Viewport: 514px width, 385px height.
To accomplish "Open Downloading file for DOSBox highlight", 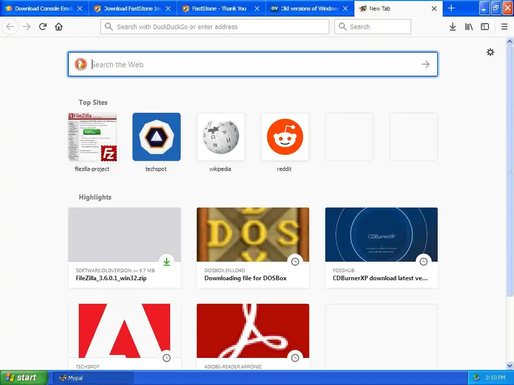I will coord(253,248).
